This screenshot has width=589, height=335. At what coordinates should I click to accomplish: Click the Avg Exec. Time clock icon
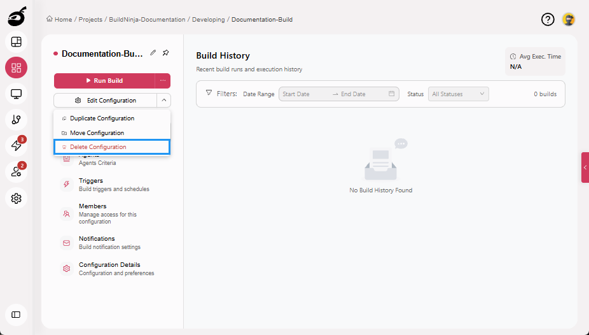[x=513, y=57]
